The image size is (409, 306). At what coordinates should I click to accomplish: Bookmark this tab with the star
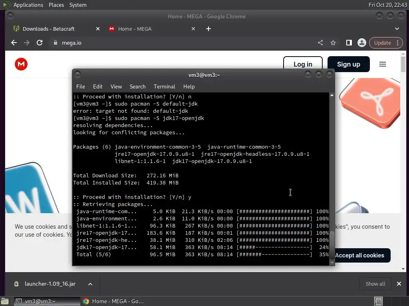[x=333, y=43]
